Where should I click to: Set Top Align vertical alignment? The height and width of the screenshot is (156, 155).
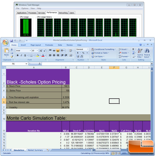50,51
